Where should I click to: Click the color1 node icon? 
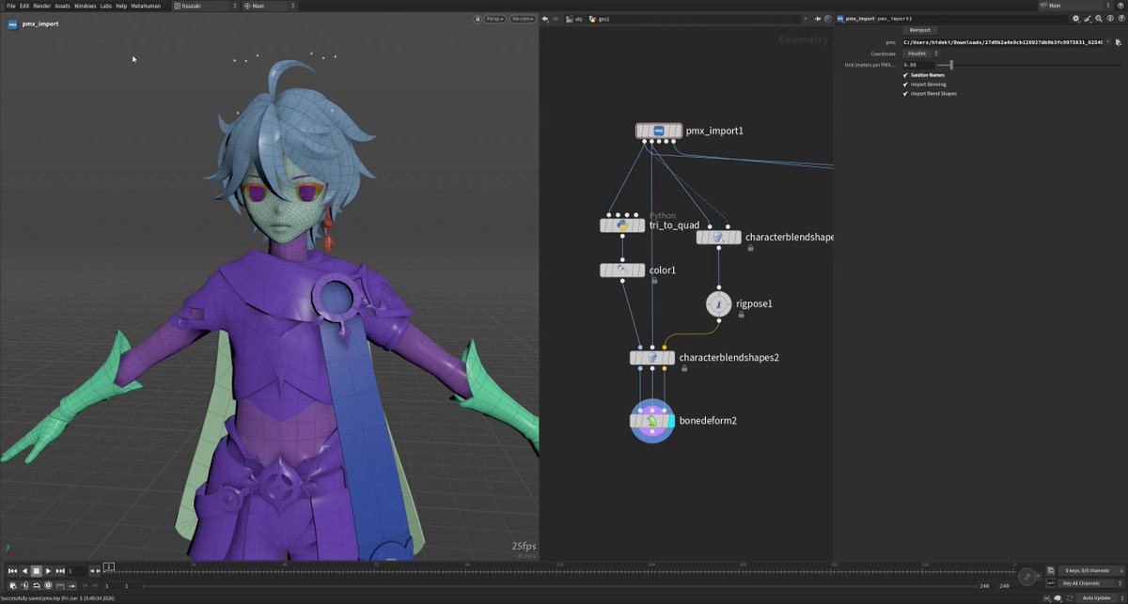622,271
